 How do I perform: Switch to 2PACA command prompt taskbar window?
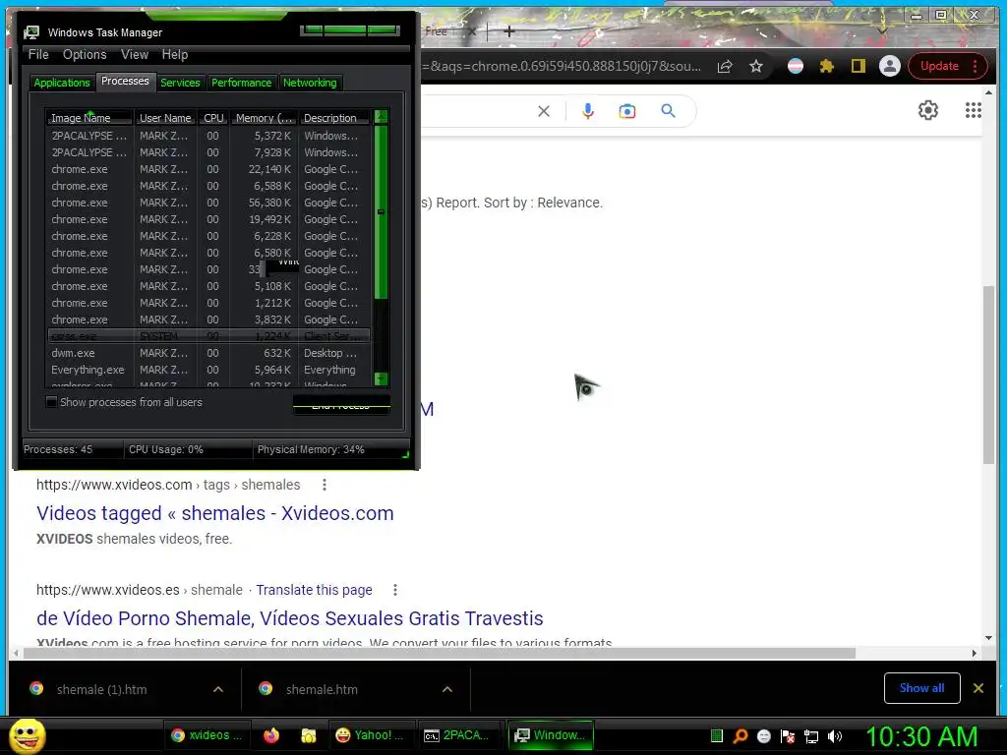click(x=459, y=735)
